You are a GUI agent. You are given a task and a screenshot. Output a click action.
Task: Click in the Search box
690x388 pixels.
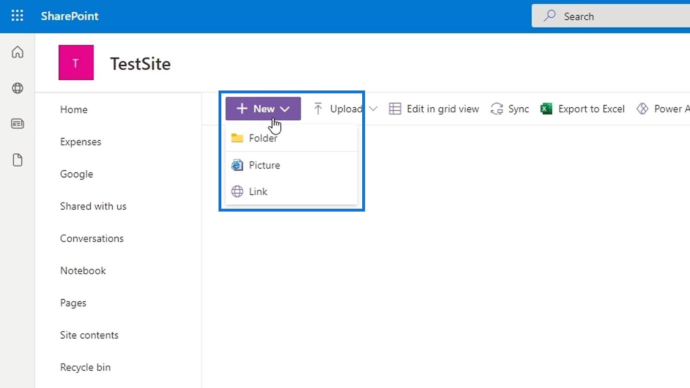point(611,16)
